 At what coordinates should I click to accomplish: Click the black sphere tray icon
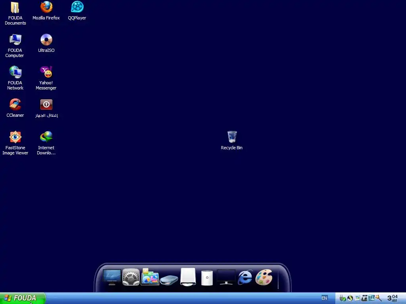pyautogui.click(x=350, y=298)
